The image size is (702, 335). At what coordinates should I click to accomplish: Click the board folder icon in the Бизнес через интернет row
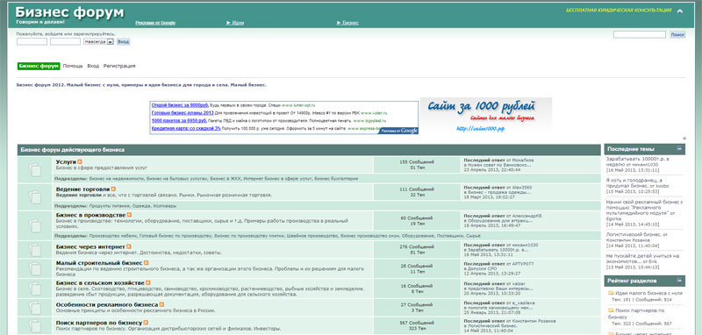(x=34, y=250)
